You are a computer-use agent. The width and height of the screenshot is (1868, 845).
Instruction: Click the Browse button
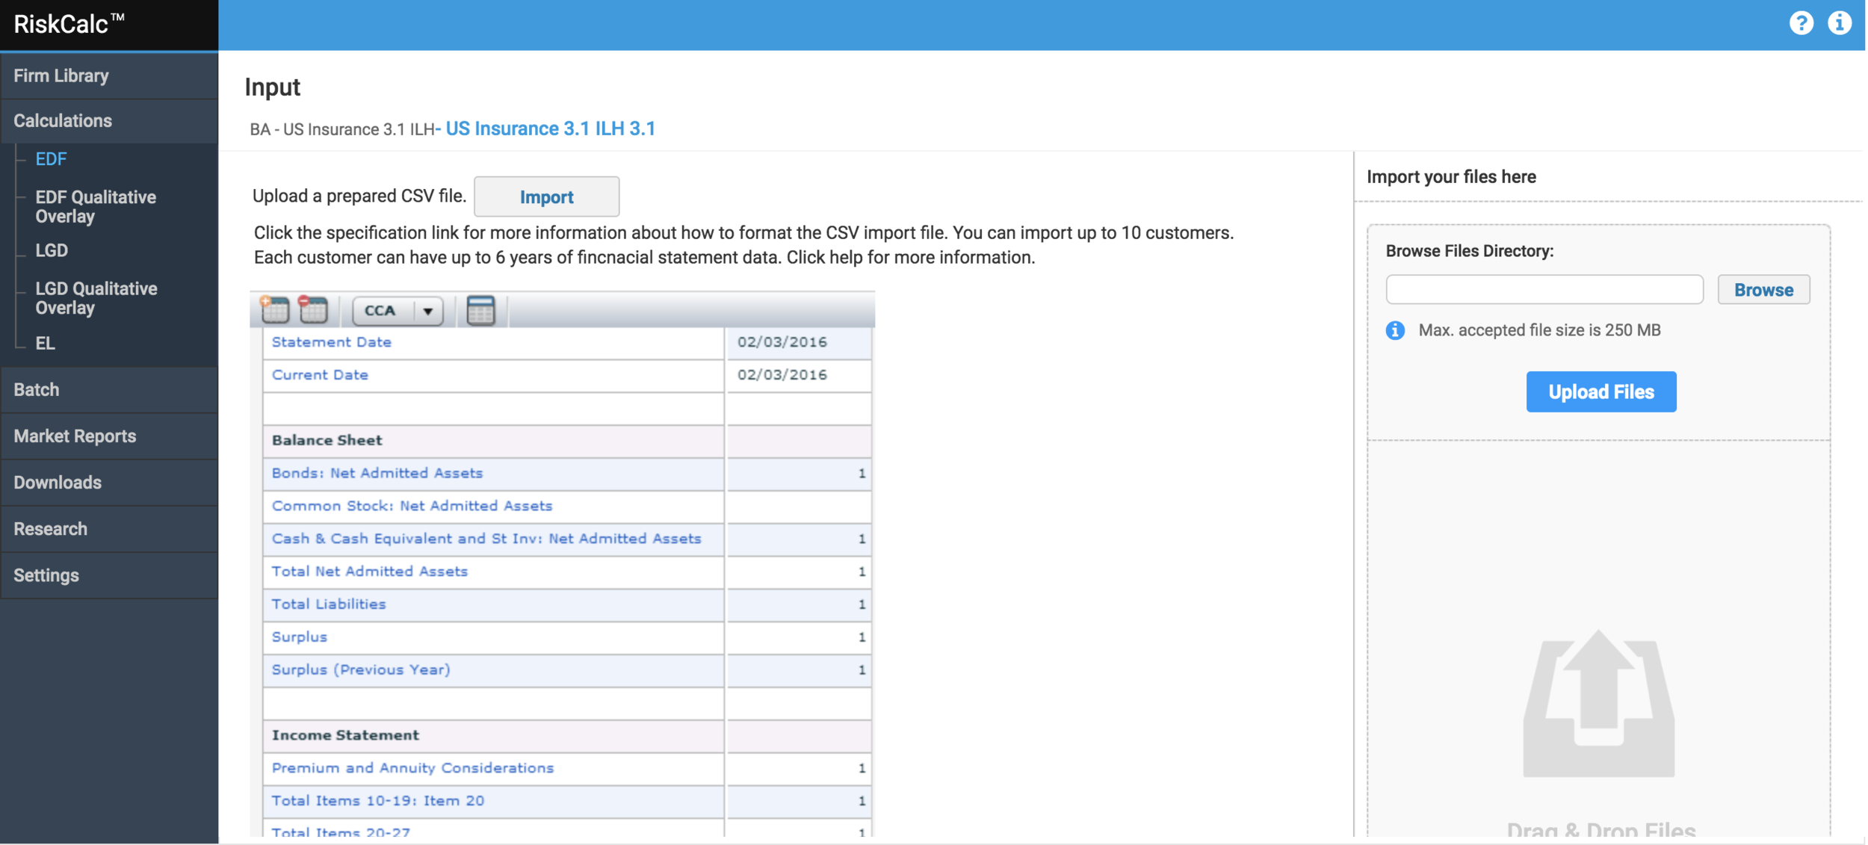pyautogui.click(x=1763, y=290)
